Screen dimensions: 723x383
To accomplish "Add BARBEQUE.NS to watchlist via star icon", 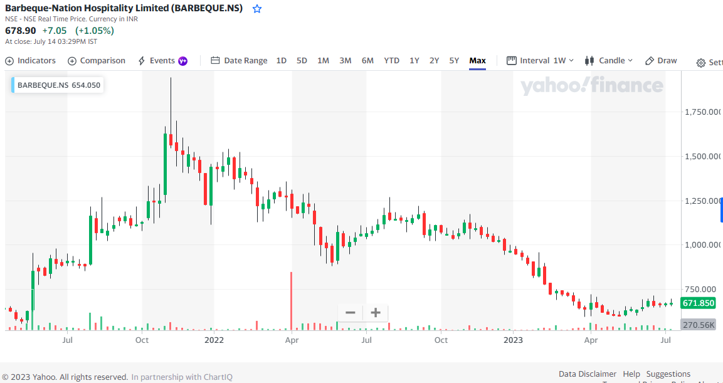I will 257,9.
